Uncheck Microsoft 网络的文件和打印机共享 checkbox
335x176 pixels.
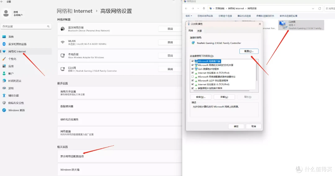tap(193, 65)
